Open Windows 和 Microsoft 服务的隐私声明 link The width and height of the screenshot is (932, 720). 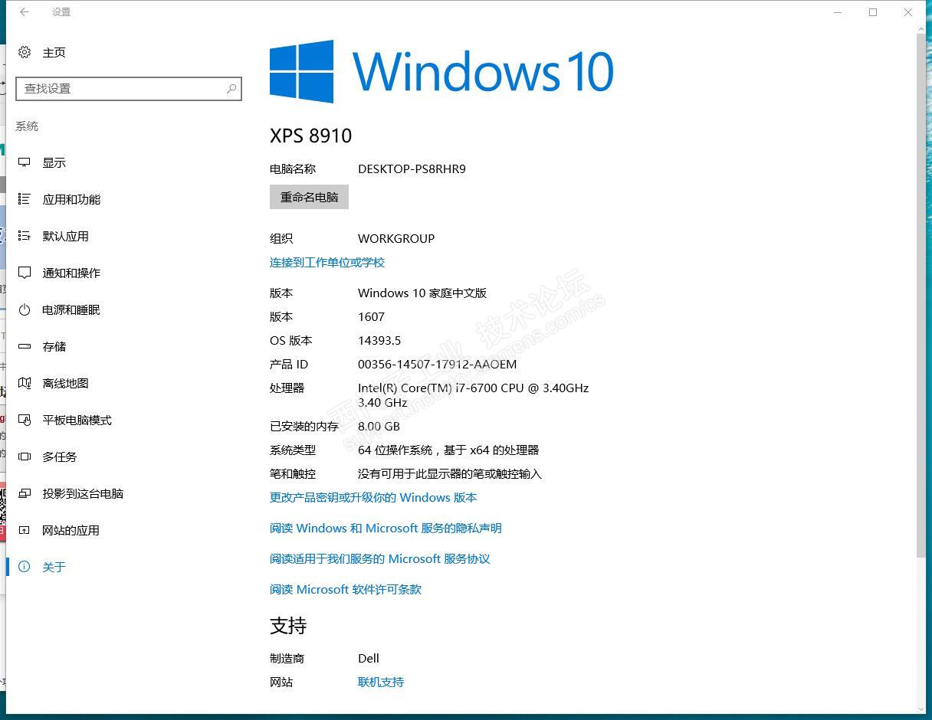(386, 528)
